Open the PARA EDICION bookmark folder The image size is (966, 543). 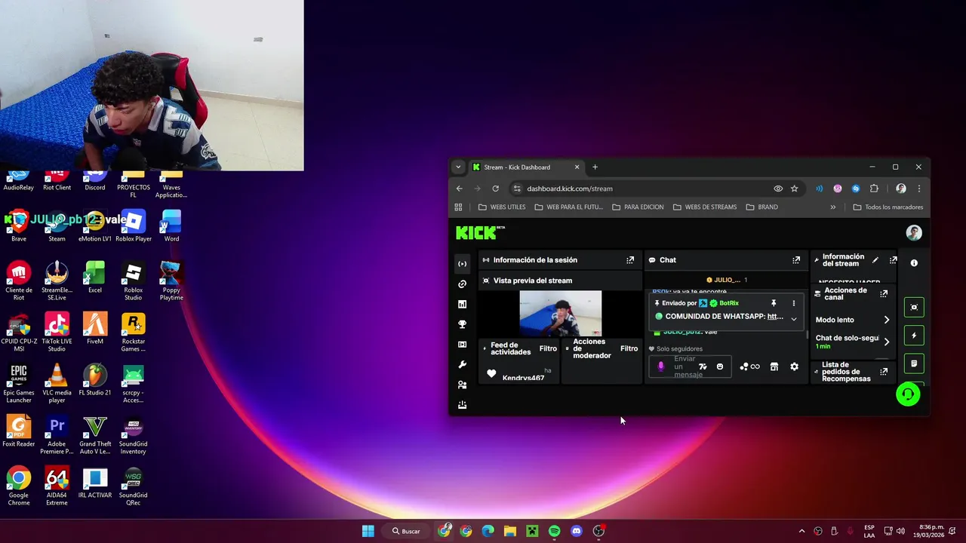(x=638, y=207)
